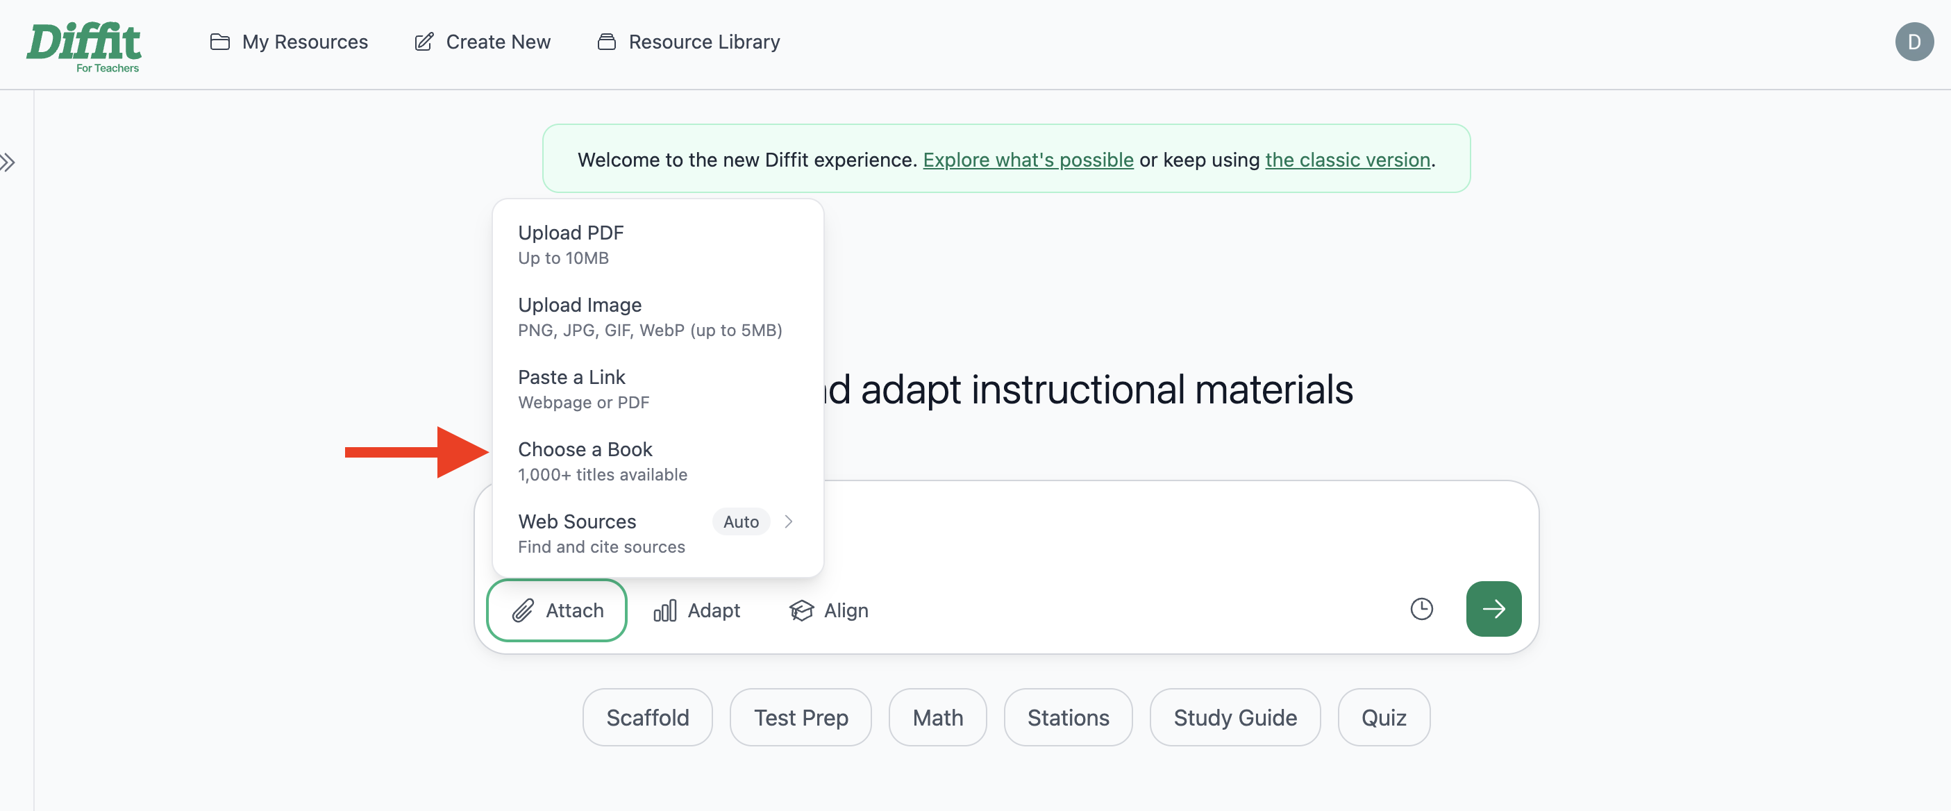
Task: Select Upload Image menu option
Action: click(658, 317)
